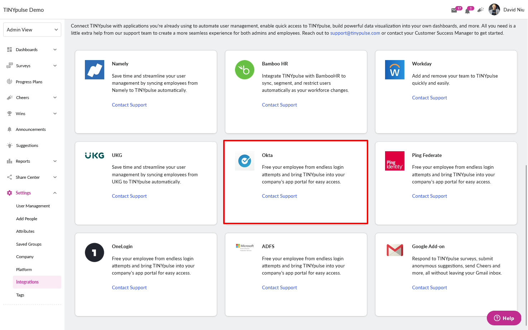The width and height of the screenshot is (528, 330).
Task: Open the Attributes settings page
Action: tap(25, 231)
